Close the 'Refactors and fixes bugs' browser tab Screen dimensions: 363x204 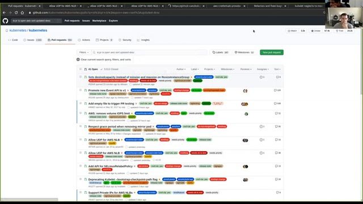point(285,6)
